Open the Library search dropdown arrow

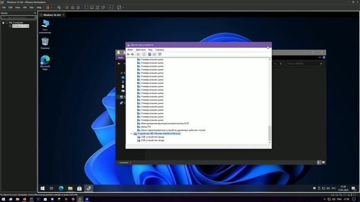(x=35, y=17)
